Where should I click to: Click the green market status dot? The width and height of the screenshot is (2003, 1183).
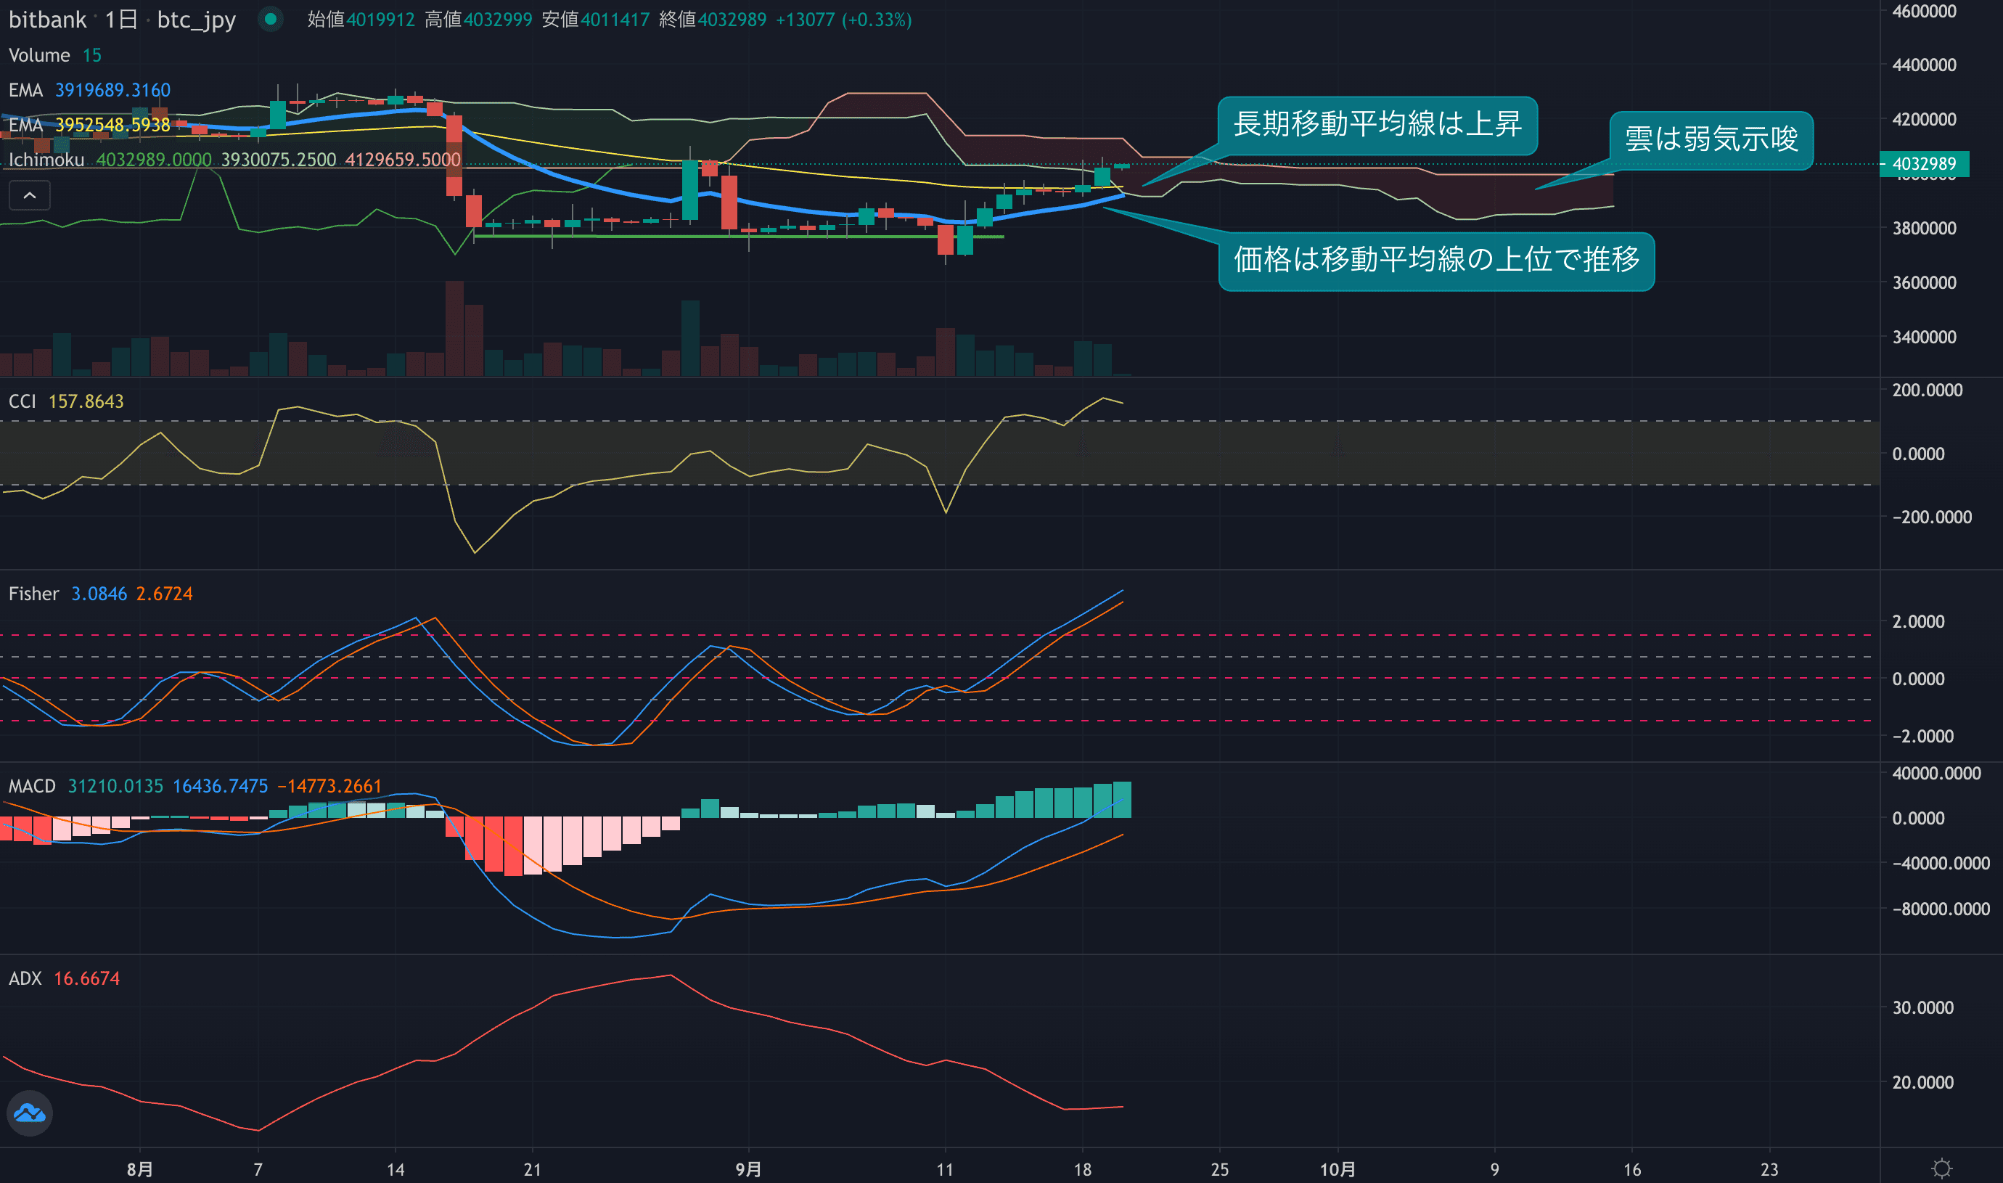pyautogui.click(x=271, y=19)
